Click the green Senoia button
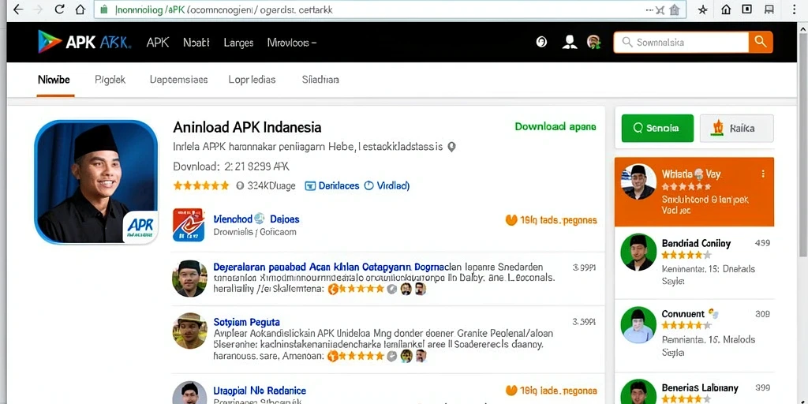Screen dimensions: 808x404 [657, 129]
